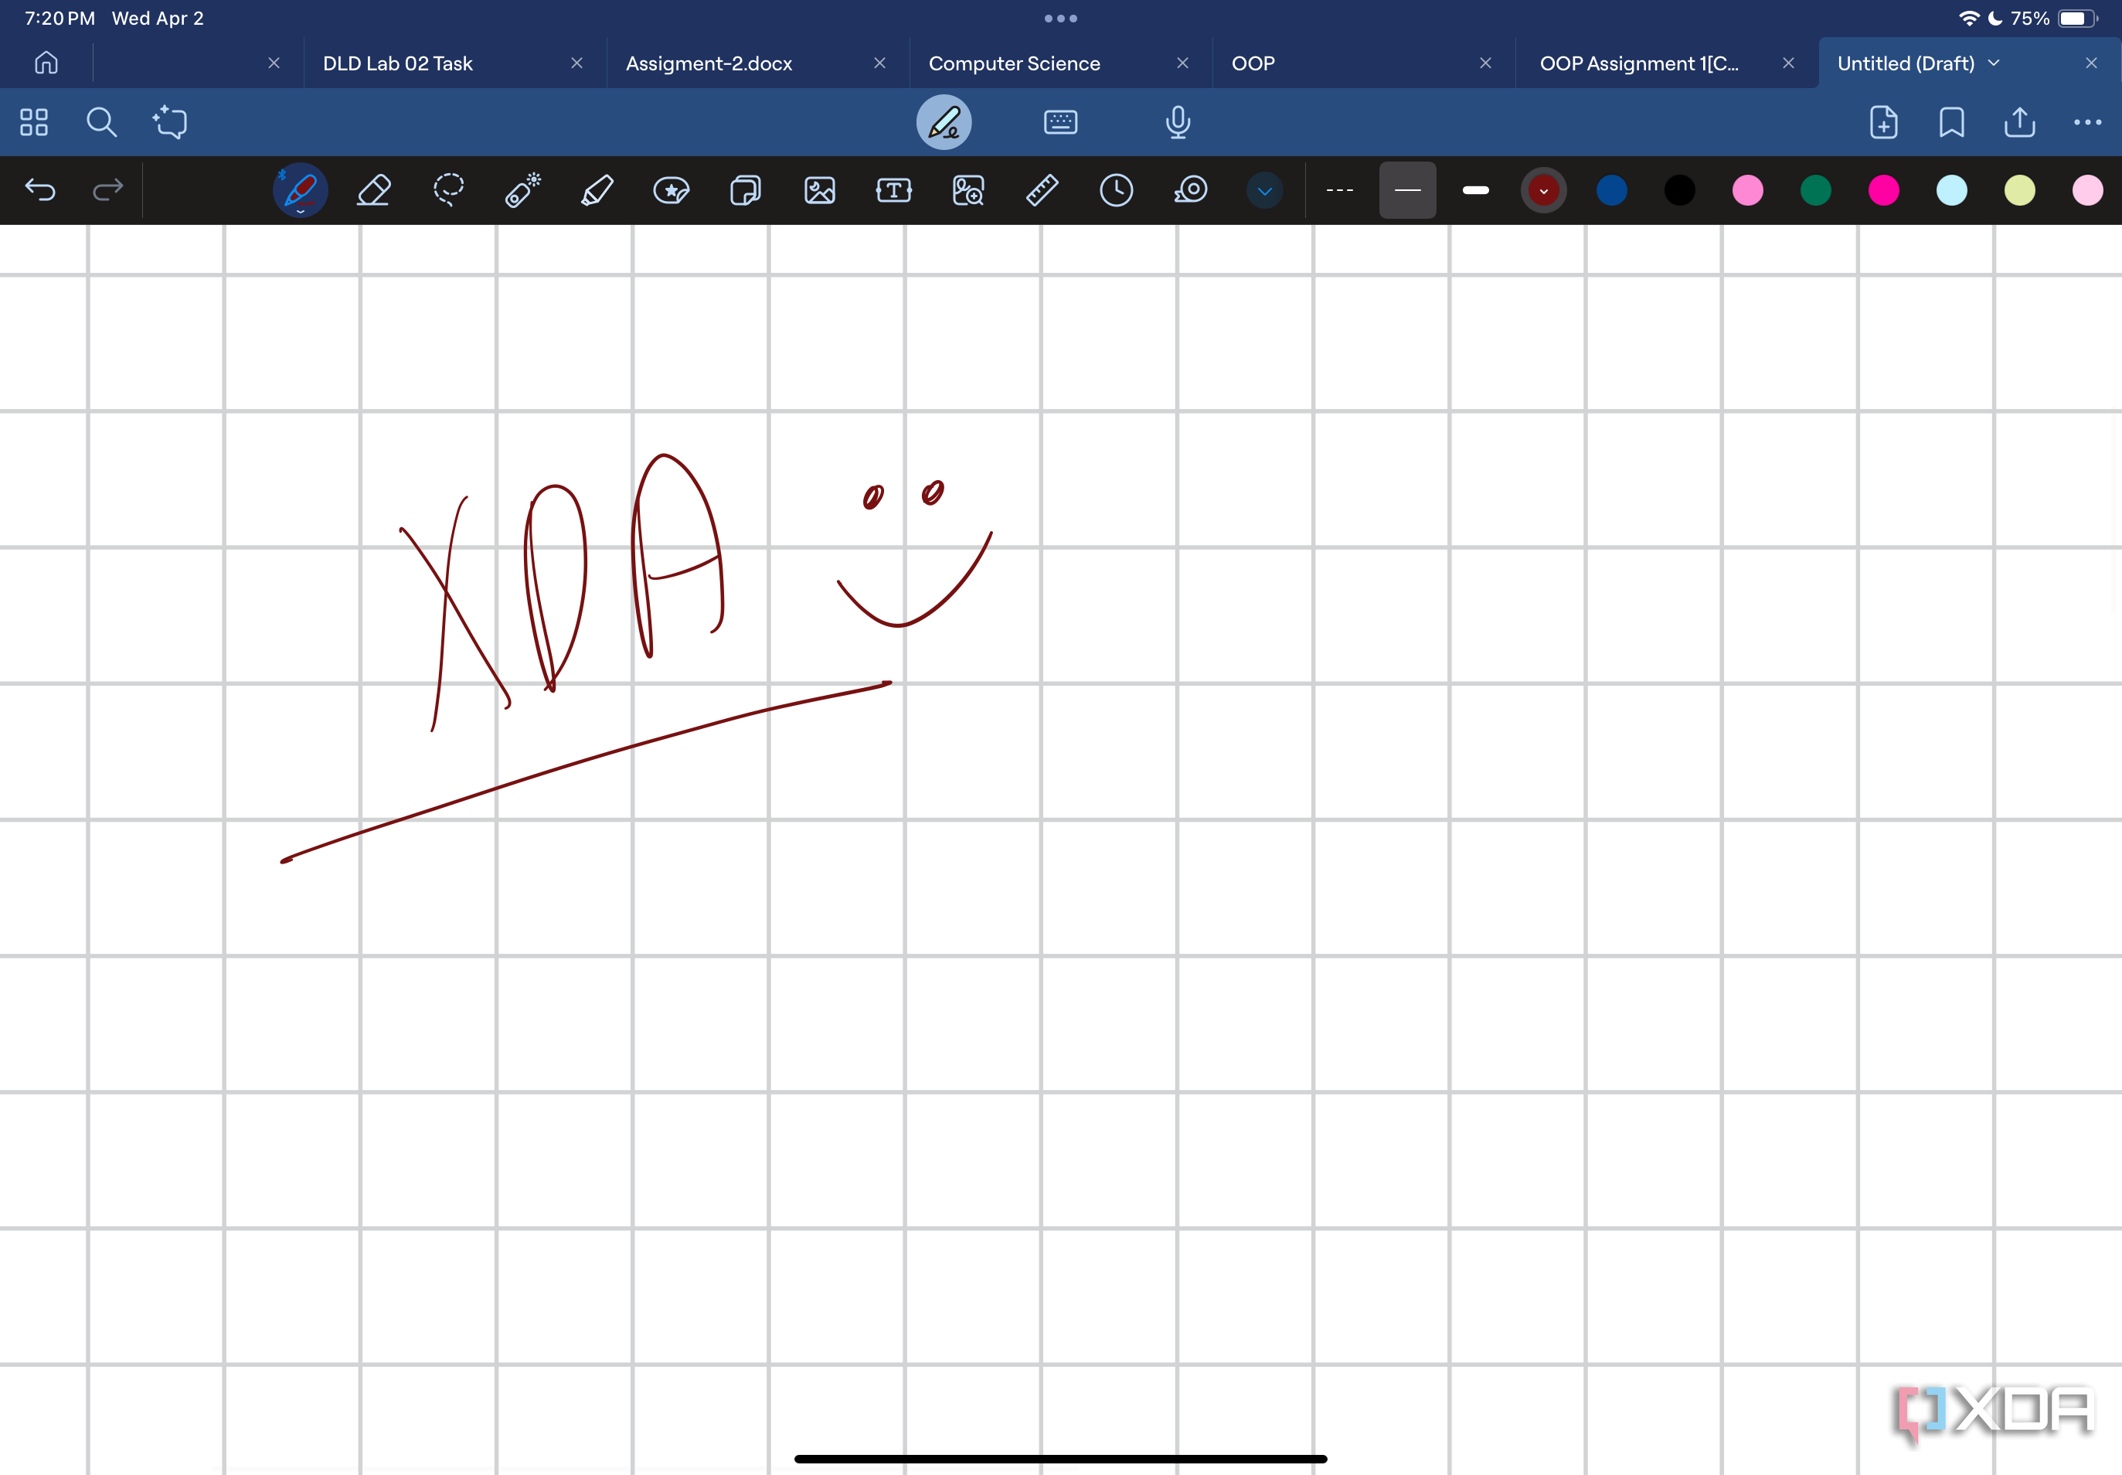Image resolution: width=2122 pixels, height=1475 pixels.
Task: Expand the toolbar chevron dropdown
Action: pyautogui.click(x=1265, y=190)
